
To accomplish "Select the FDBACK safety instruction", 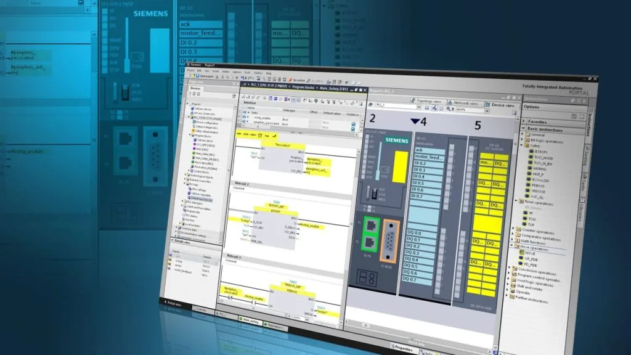I will [537, 186].
